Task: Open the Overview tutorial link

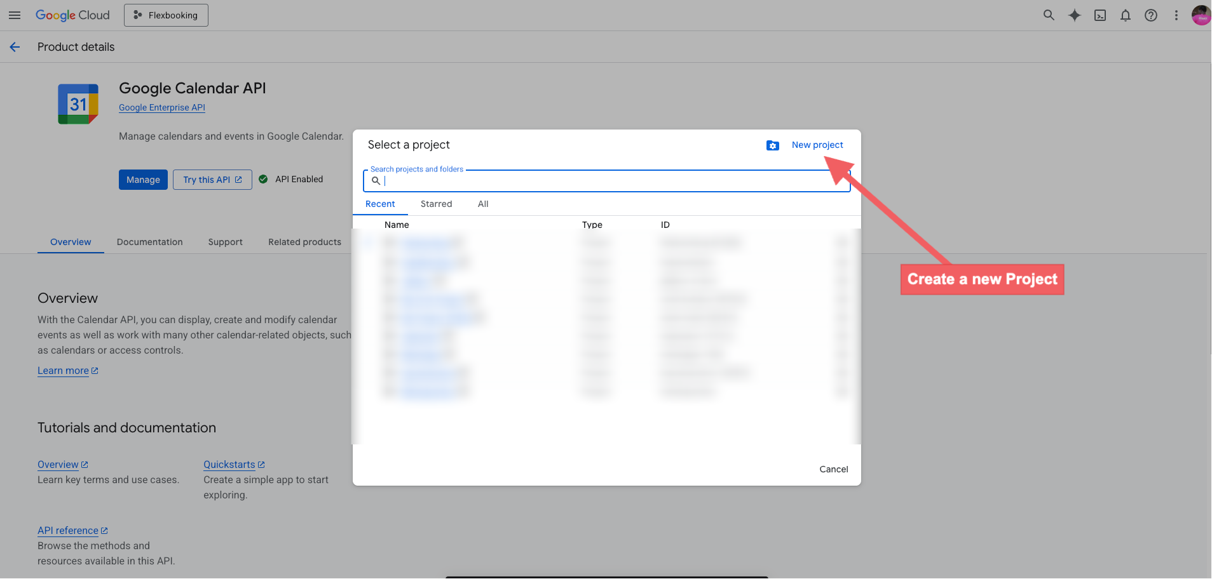Action: point(63,465)
